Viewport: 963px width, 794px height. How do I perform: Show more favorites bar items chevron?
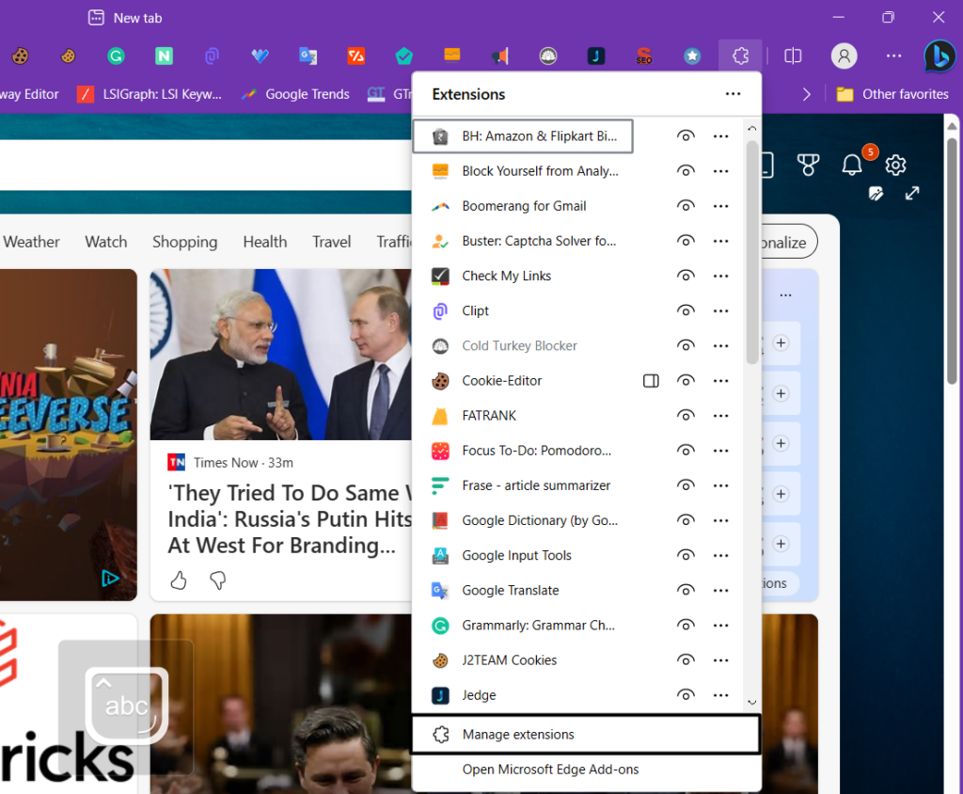coord(806,94)
